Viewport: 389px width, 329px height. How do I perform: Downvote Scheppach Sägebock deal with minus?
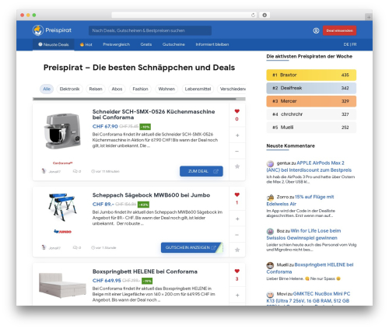tap(237, 235)
